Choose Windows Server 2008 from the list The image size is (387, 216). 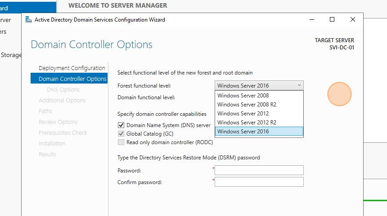[259, 95]
